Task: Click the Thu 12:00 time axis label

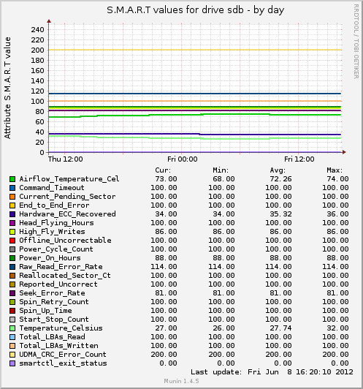Action: pos(66,159)
